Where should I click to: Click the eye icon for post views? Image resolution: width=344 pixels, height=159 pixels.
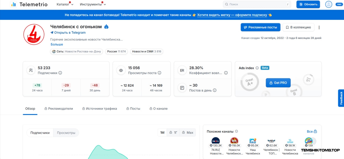click(121, 70)
